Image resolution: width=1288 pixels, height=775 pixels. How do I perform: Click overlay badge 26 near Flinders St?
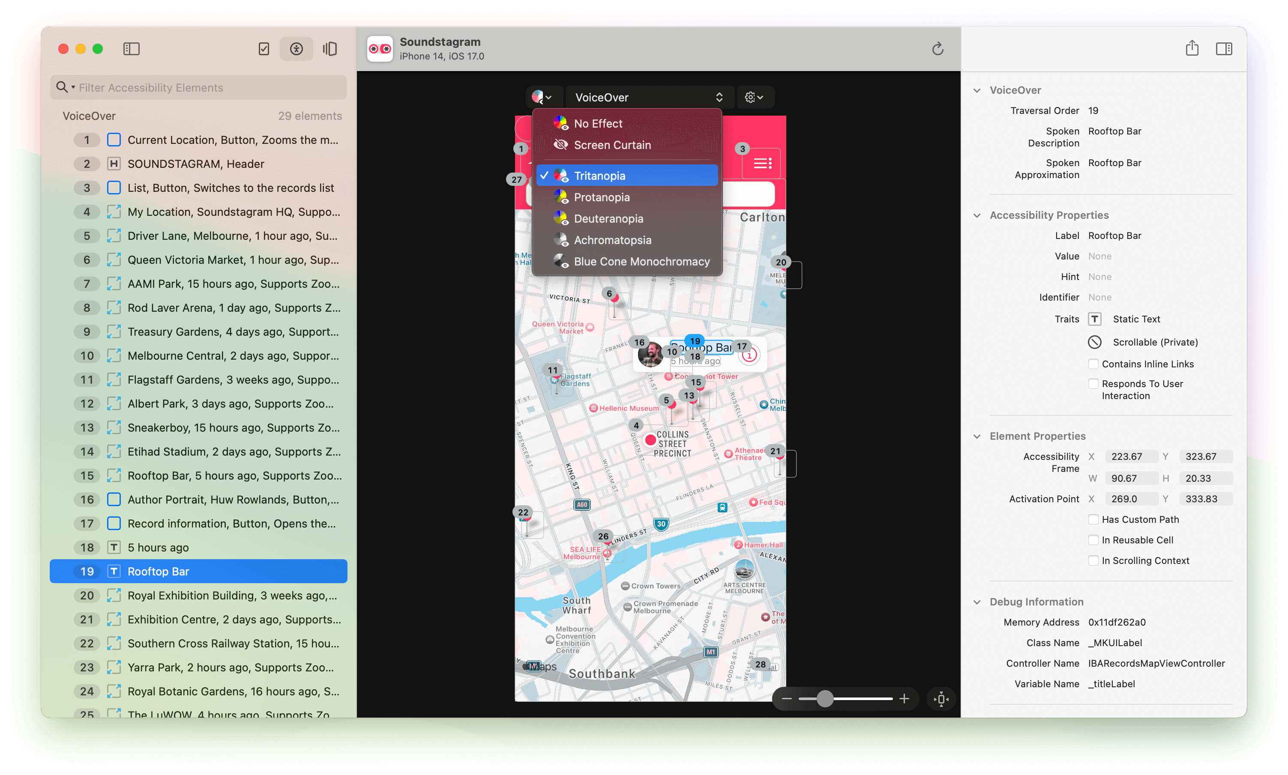coord(603,537)
